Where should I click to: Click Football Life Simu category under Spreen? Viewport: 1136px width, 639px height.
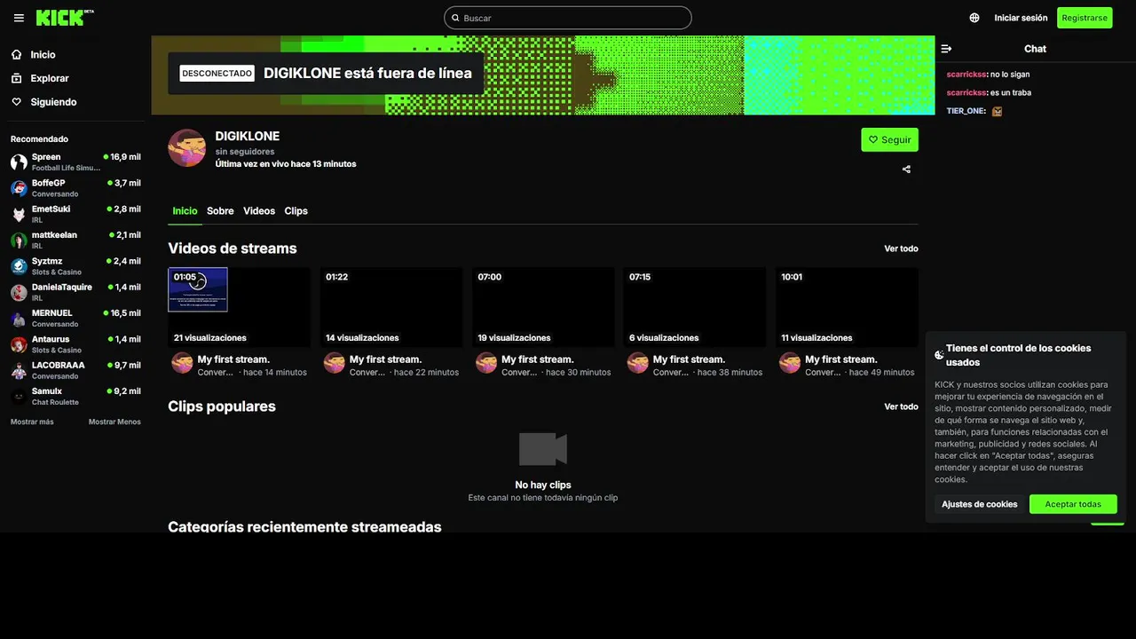[66, 168]
